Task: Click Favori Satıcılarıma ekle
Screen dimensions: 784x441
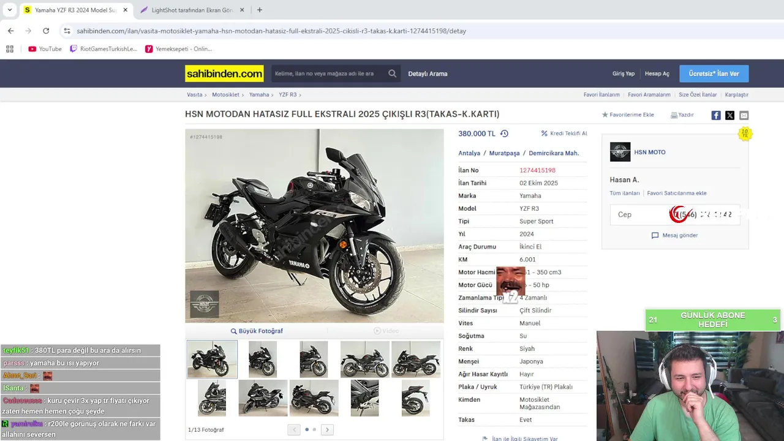Action: coord(677,194)
